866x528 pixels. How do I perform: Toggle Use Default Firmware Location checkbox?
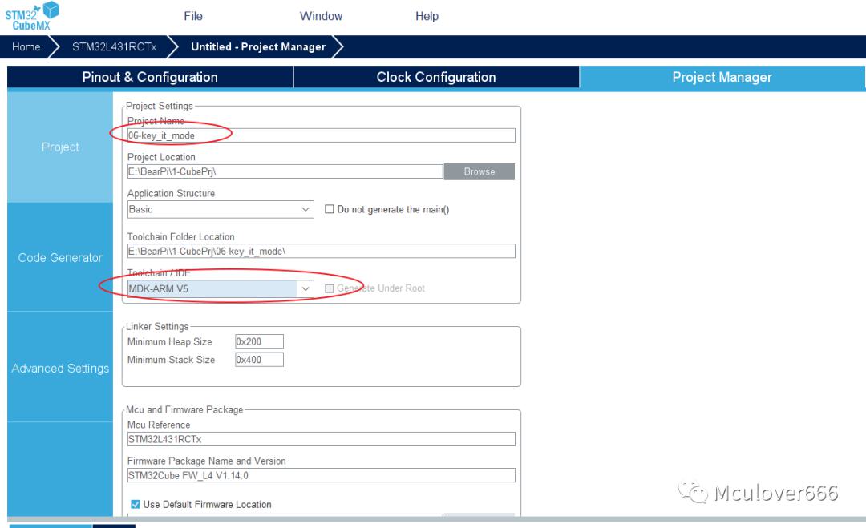click(x=136, y=504)
